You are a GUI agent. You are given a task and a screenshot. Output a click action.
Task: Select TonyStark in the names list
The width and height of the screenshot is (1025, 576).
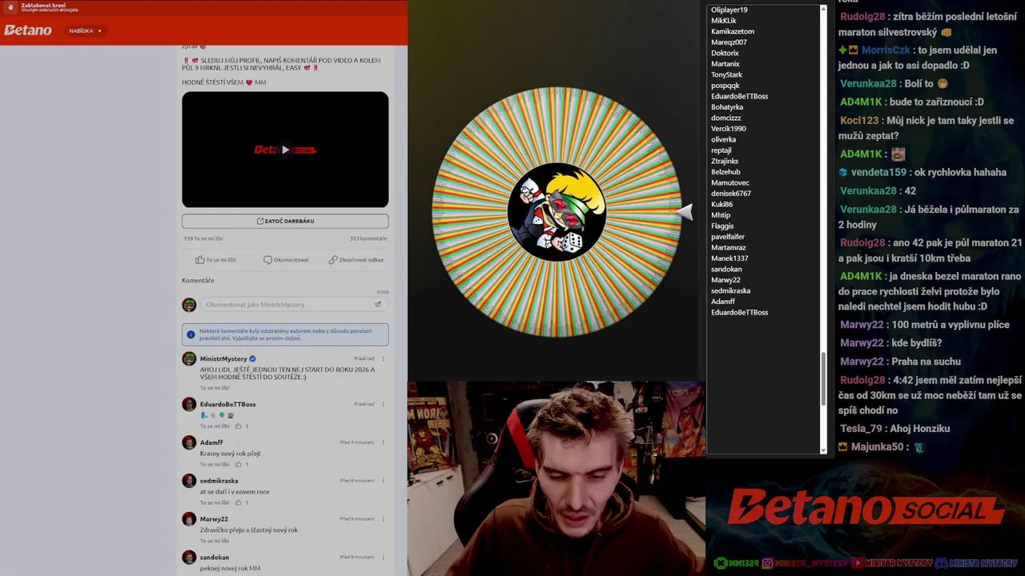[x=726, y=74]
